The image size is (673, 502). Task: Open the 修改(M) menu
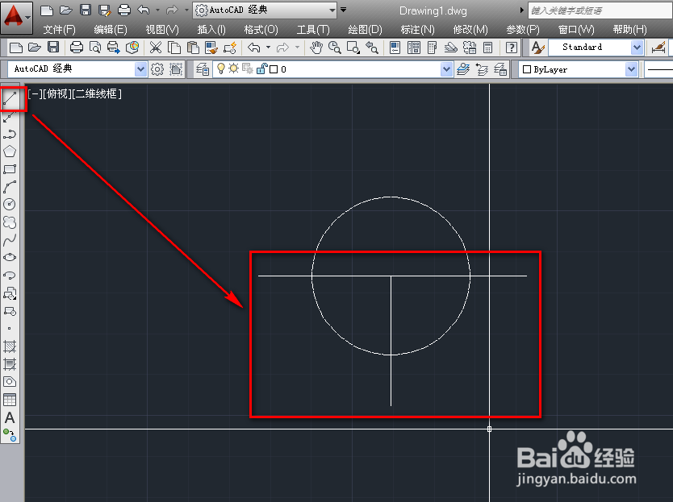point(470,30)
